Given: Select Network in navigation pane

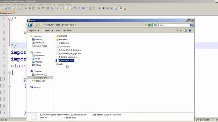Looking at the screenshot, I should (35, 87).
